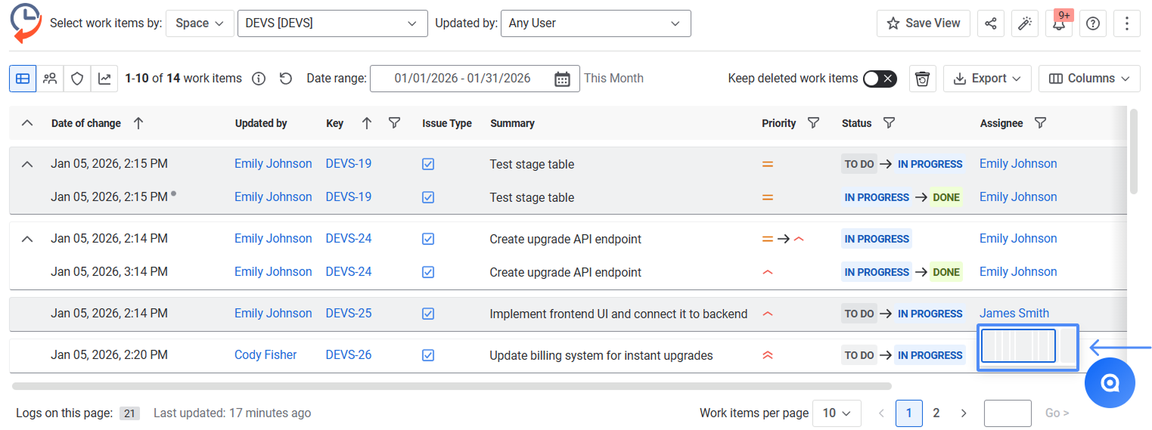
Task: Click the Save View button
Action: 923,23
